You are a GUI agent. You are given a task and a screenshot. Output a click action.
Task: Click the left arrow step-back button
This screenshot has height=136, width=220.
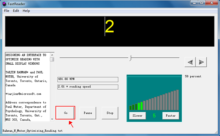click(190, 62)
